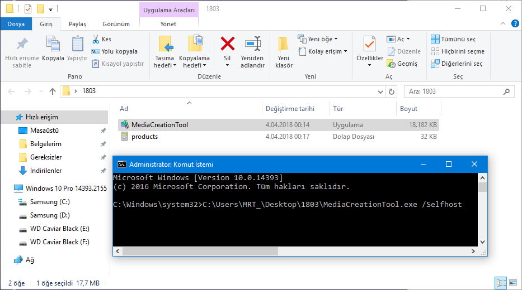
Task: Select the products cabinet file
Action: 279,137
